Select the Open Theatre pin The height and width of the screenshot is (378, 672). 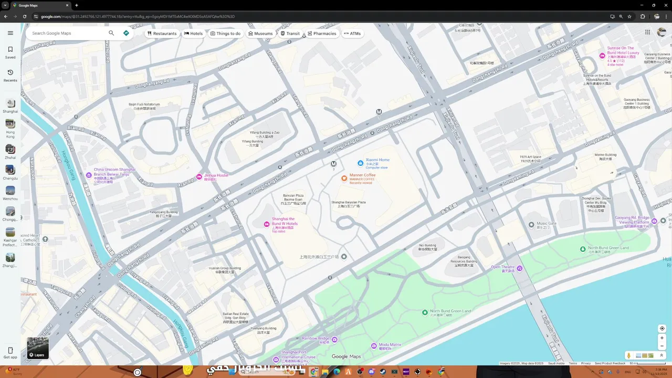tap(519, 268)
